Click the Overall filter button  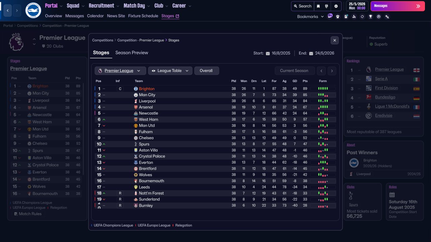tap(206, 71)
